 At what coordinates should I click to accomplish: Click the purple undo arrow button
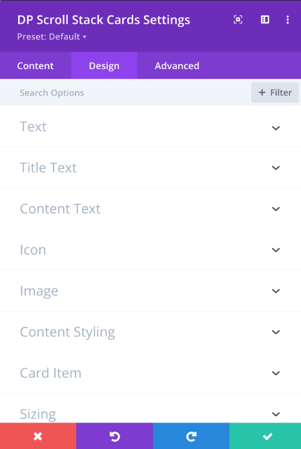pyautogui.click(x=114, y=436)
